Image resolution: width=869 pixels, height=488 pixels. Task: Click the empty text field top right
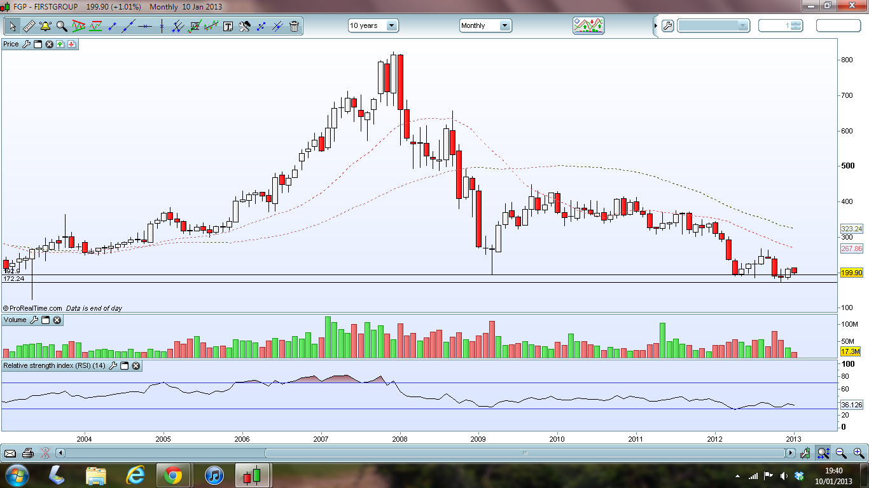tap(838, 26)
